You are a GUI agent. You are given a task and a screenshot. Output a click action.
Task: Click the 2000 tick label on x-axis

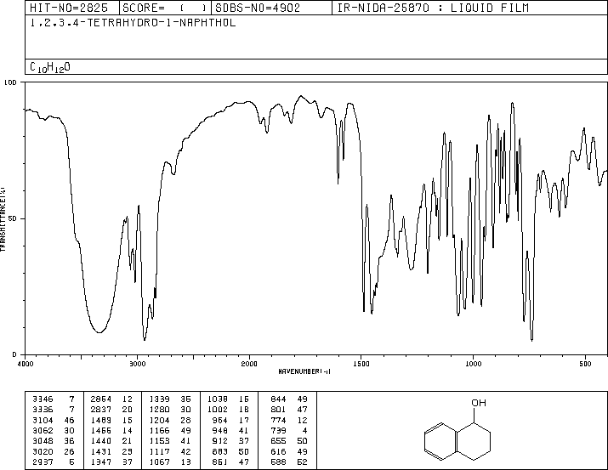click(x=249, y=364)
